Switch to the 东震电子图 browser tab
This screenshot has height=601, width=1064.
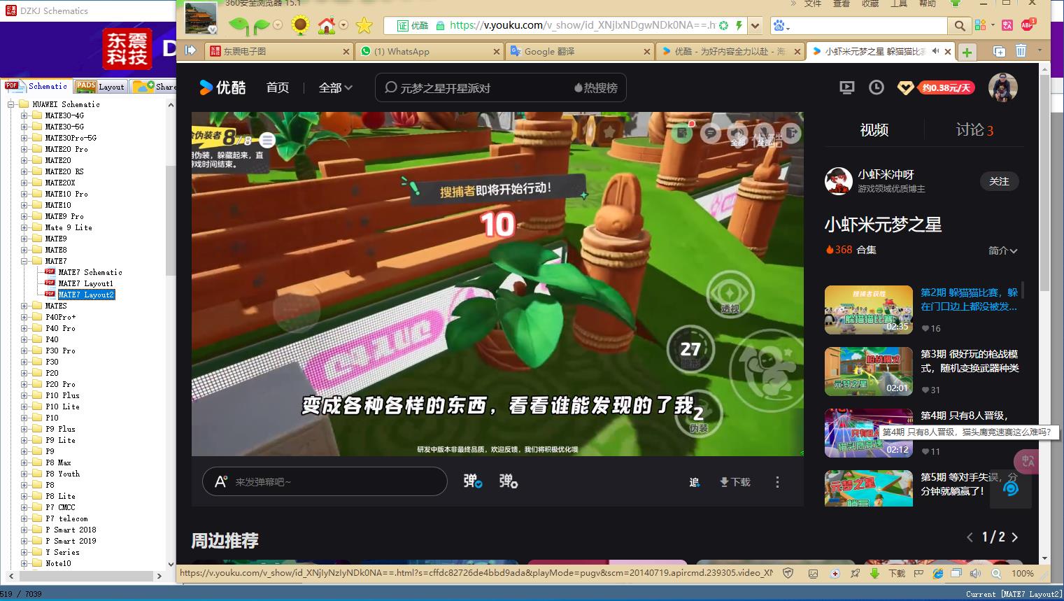point(279,52)
